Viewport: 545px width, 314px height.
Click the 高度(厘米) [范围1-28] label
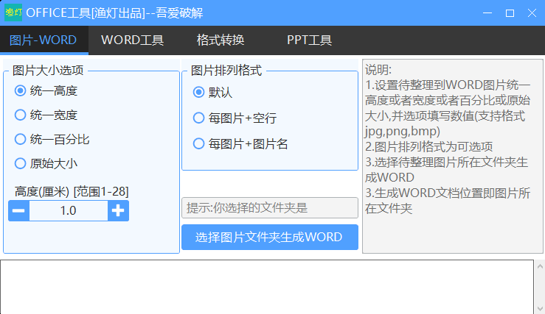click(x=72, y=192)
